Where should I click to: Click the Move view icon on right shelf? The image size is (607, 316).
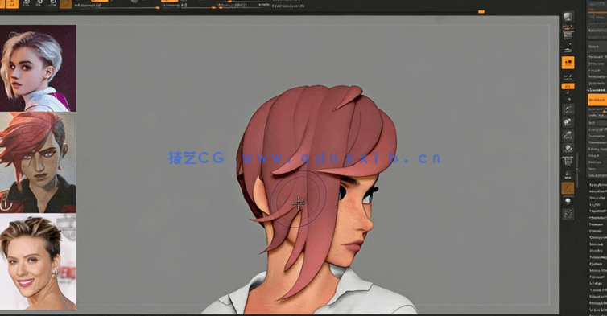568,122
